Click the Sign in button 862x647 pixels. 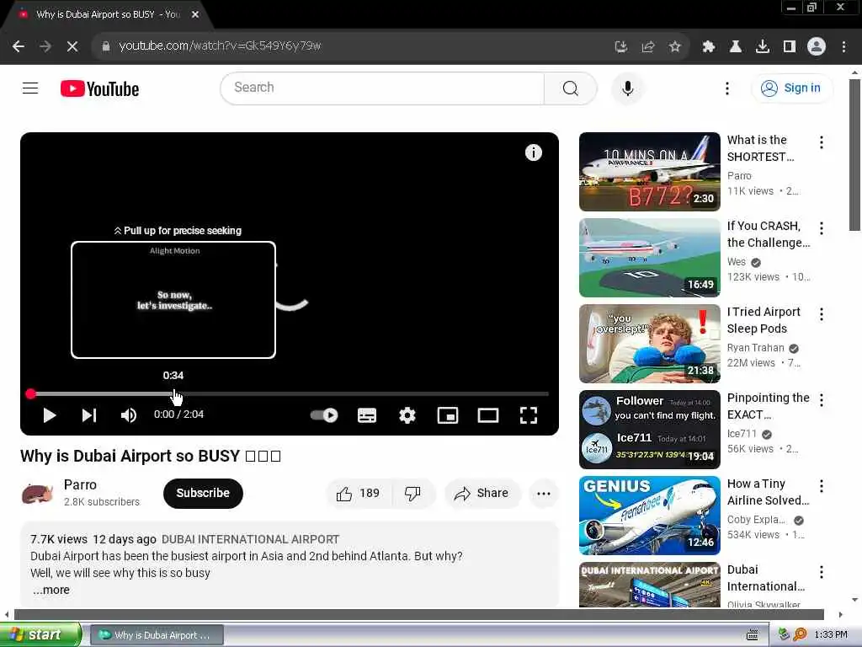click(791, 88)
